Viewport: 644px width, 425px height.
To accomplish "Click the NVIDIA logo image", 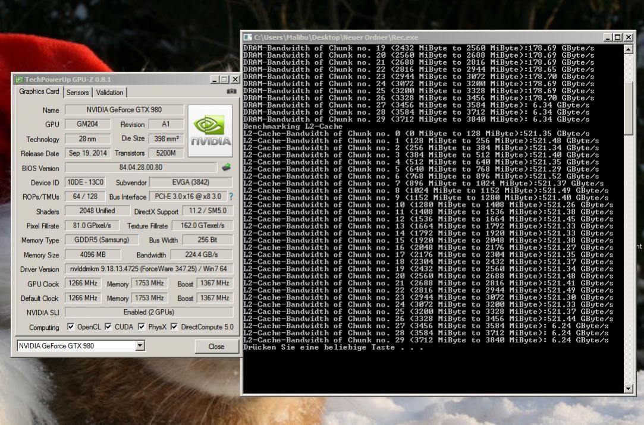I will point(211,131).
